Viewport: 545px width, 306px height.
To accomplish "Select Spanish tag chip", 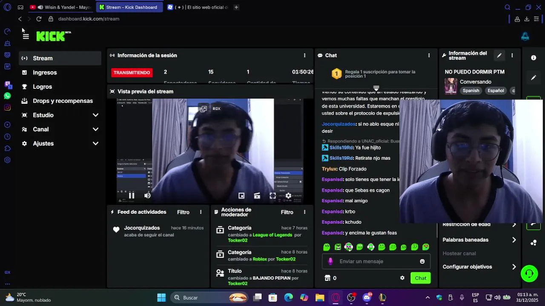I will [x=471, y=91].
